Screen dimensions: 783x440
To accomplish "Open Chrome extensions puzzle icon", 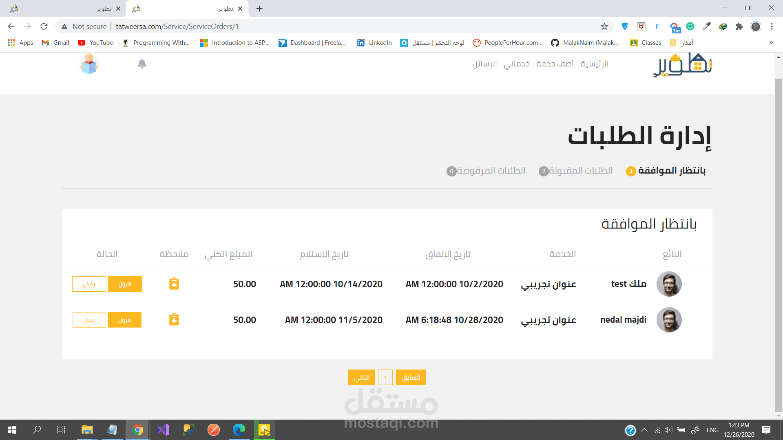I will coord(739,26).
